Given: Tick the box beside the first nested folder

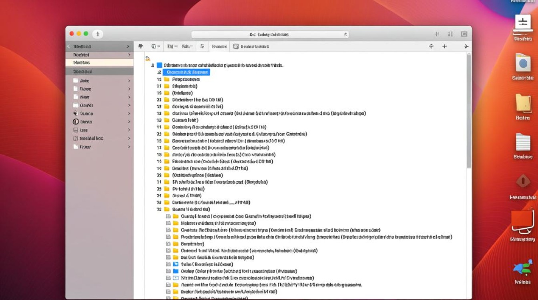Looking at the screenshot, I should pyautogui.click(x=169, y=216).
